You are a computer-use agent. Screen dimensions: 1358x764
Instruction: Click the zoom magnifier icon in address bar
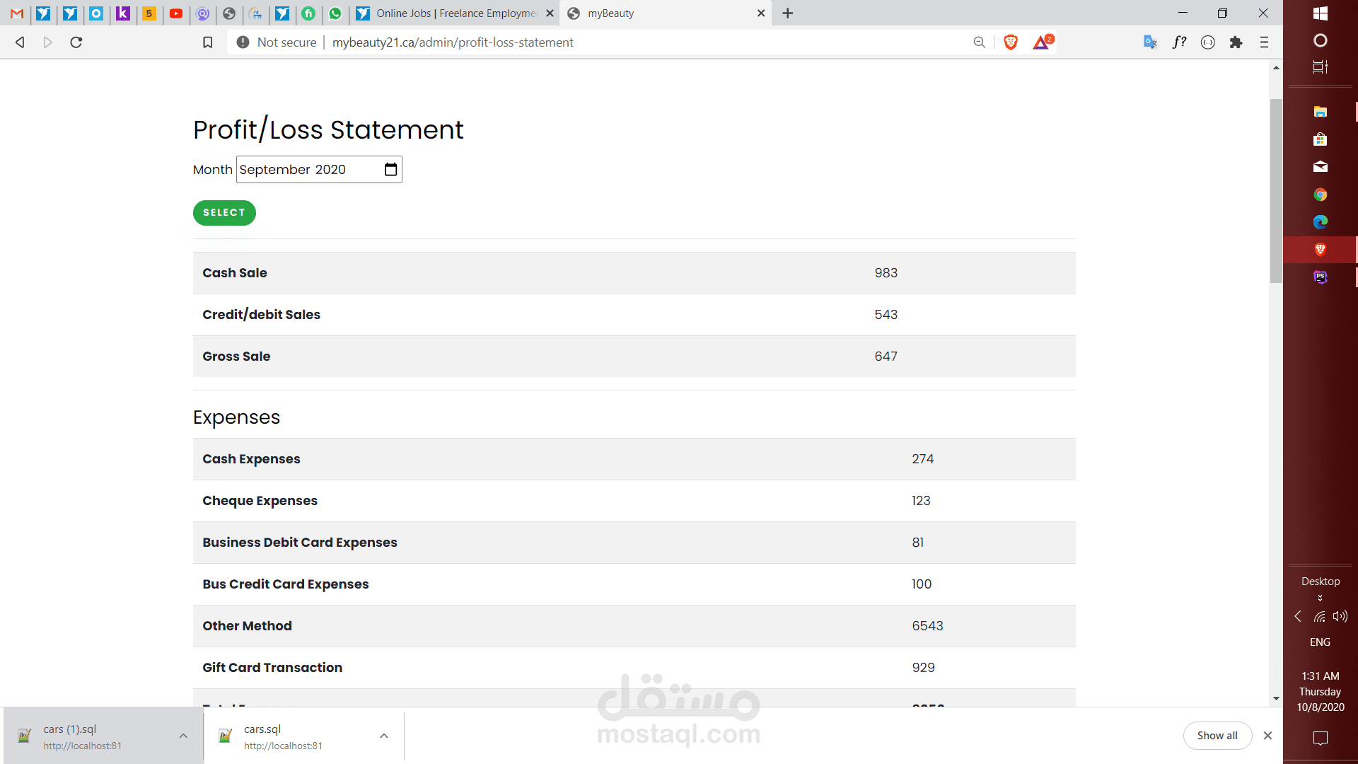click(979, 42)
